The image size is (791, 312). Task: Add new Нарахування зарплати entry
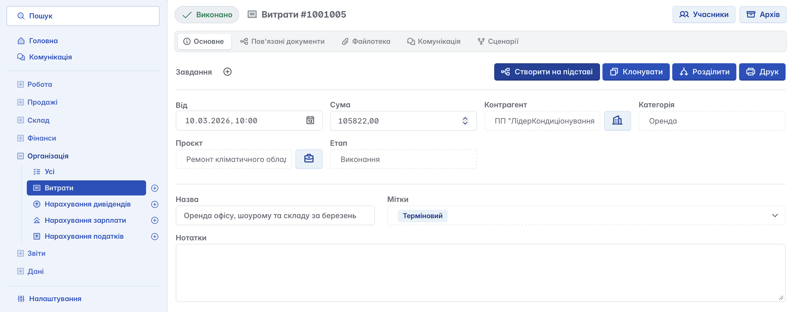click(x=155, y=220)
